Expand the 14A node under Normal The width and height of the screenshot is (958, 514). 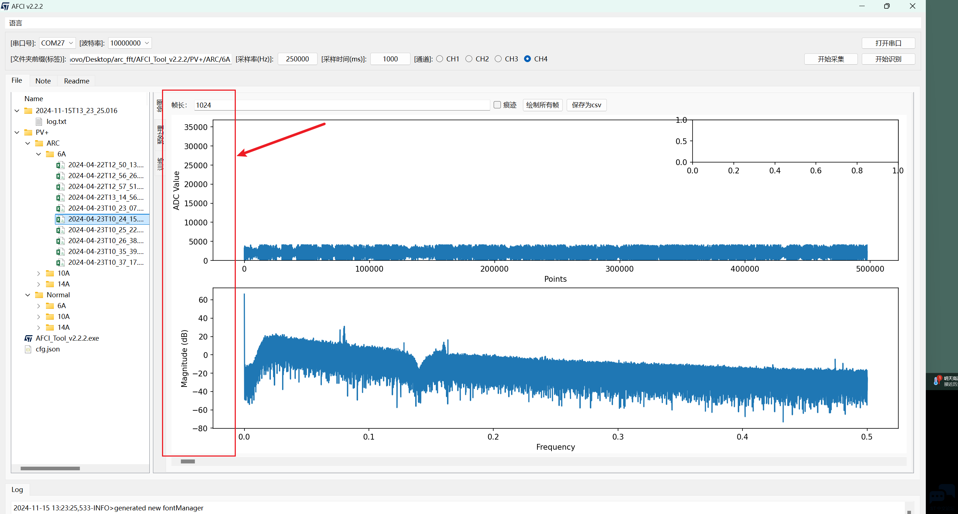click(x=39, y=327)
